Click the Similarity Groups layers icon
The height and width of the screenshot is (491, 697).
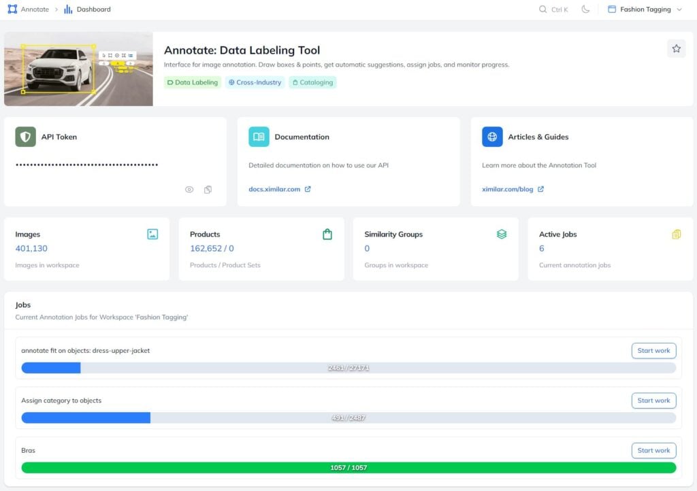[x=502, y=234]
